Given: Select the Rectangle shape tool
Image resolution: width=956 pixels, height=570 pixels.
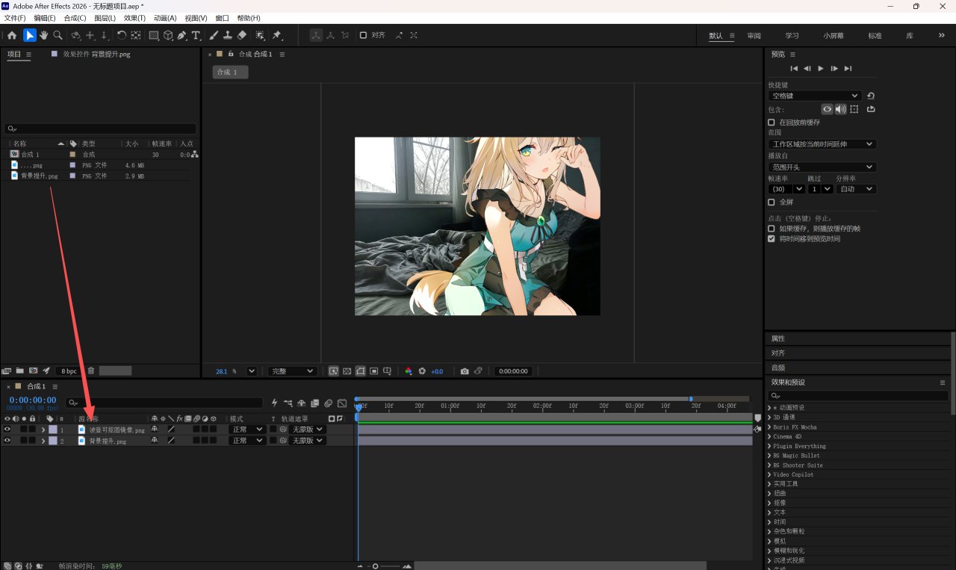Looking at the screenshot, I should click(x=154, y=35).
